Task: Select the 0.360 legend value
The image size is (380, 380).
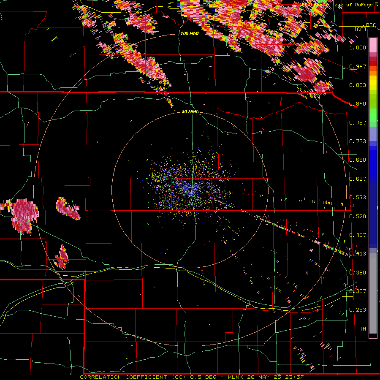Action: pyautogui.click(x=358, y=272)
